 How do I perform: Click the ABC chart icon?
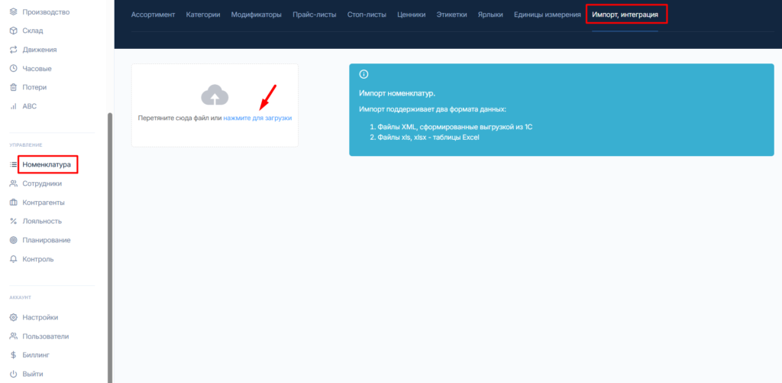(13, 106)
